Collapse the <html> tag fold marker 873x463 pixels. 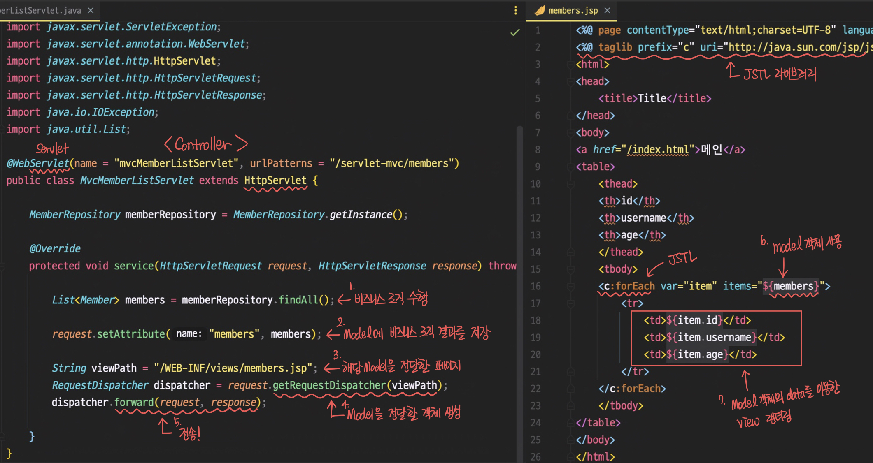click(570, 65)
